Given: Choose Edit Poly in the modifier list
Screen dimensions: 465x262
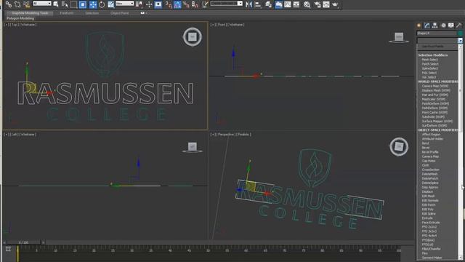Looking at the screenshot, I should 428,209.
